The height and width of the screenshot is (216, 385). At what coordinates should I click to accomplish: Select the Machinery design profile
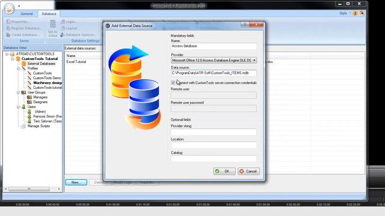47,83
